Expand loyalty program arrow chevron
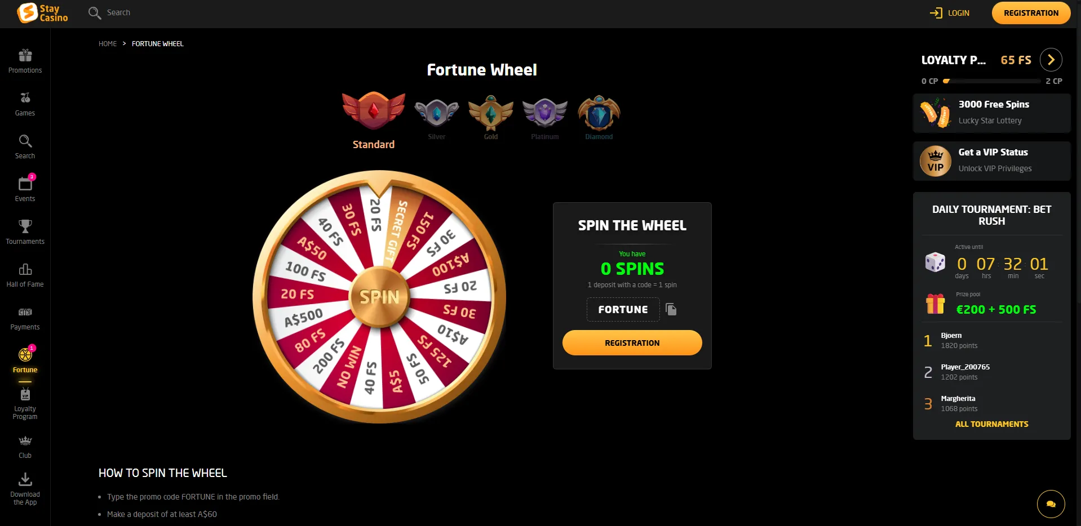The height and width of the screenshot is (526, 1081). (1051, 60)
